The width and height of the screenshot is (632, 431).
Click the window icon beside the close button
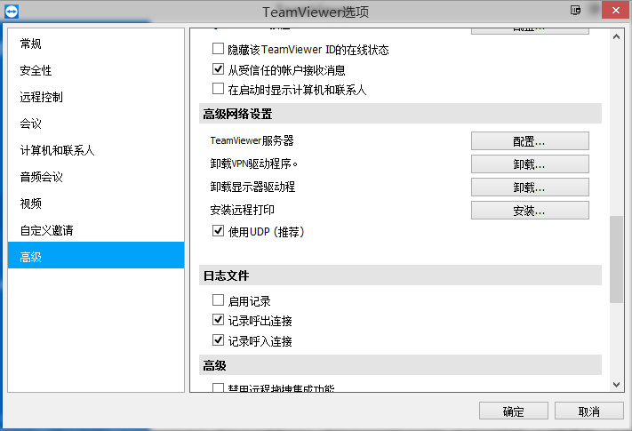click(576, 10)
